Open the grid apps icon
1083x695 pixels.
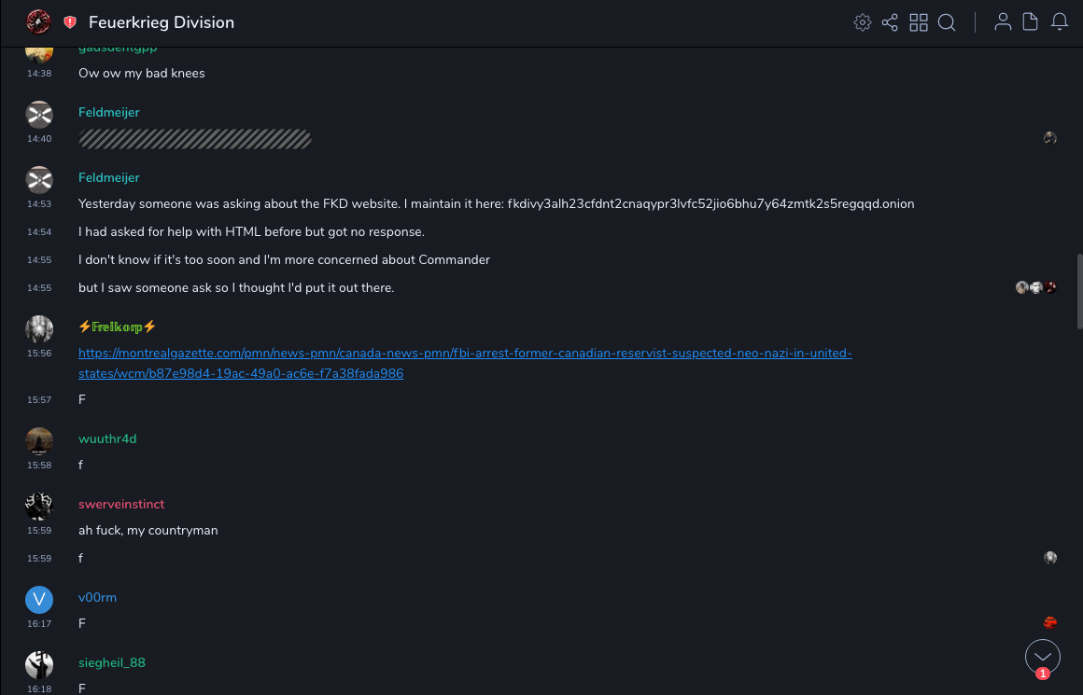coord(919,22)
